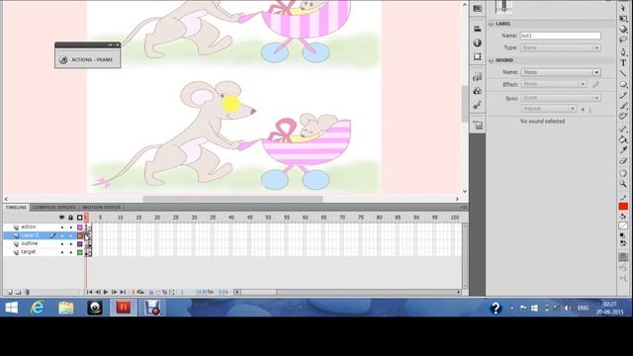Select the Deco tool
The height and width of the screenshot is (356, 633).
point(623,117)
